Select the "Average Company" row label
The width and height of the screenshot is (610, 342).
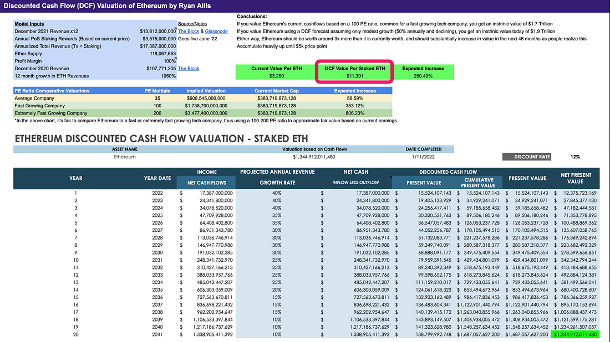34,98
